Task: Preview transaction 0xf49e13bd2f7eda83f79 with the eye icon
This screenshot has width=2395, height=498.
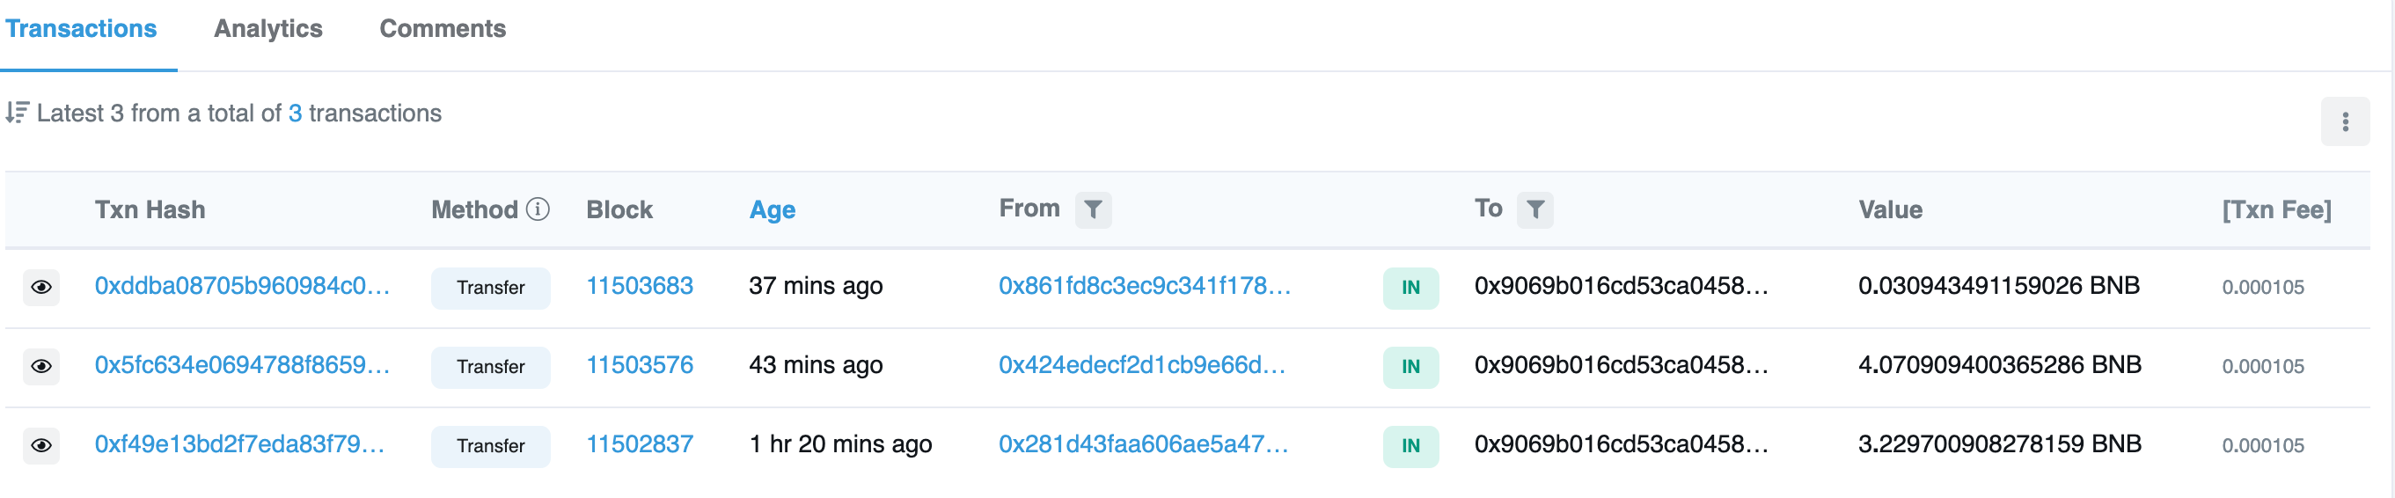Action: [x=40, y=445]
